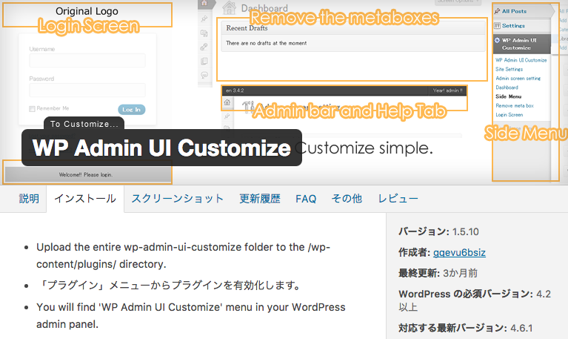Open the レビュー tab
568x339 pixels.
[398, 199]
